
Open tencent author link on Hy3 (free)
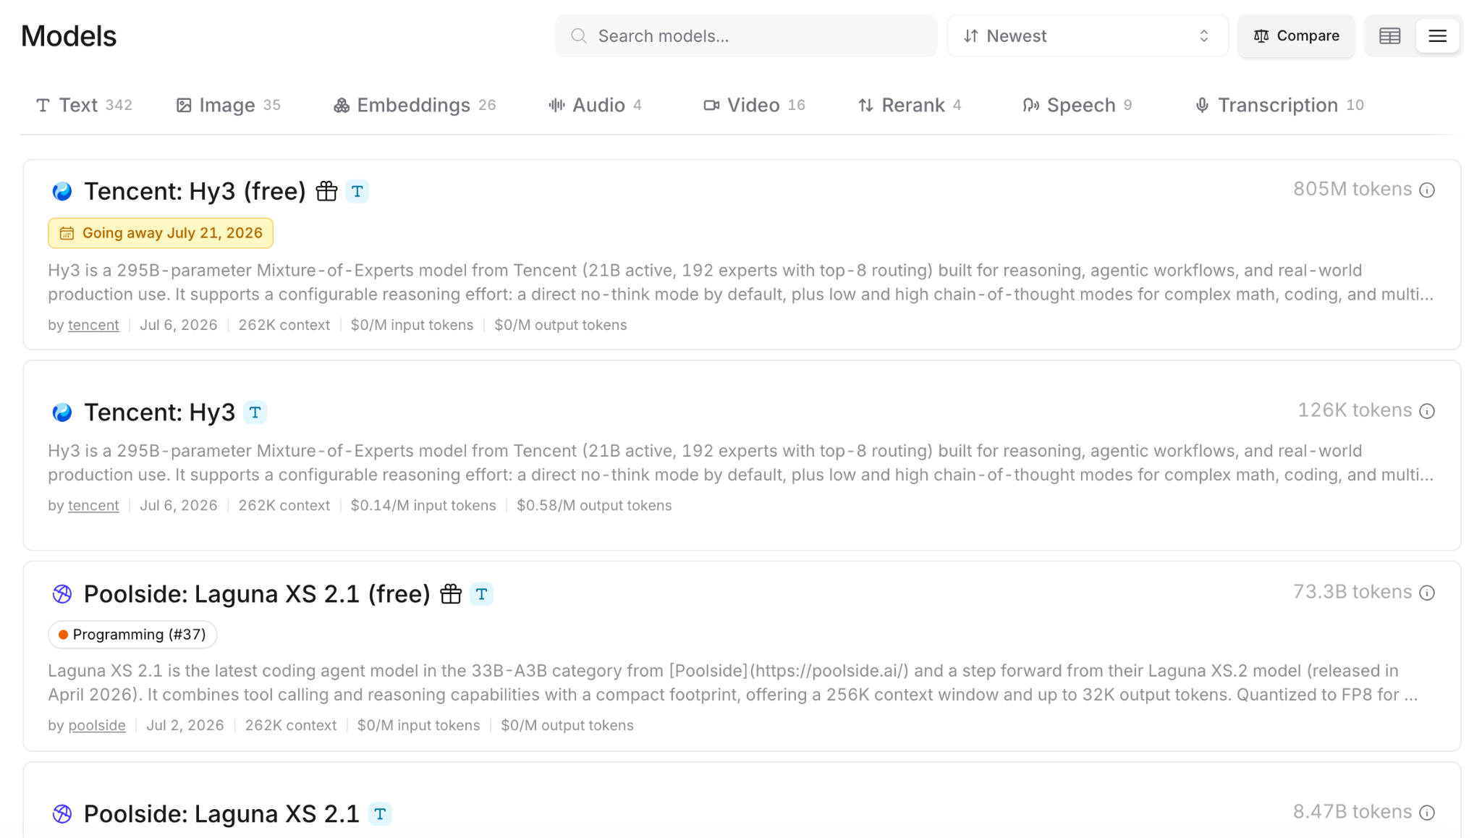click(93, 325)
